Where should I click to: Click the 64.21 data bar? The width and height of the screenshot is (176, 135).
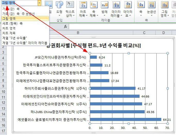(125, 119)
